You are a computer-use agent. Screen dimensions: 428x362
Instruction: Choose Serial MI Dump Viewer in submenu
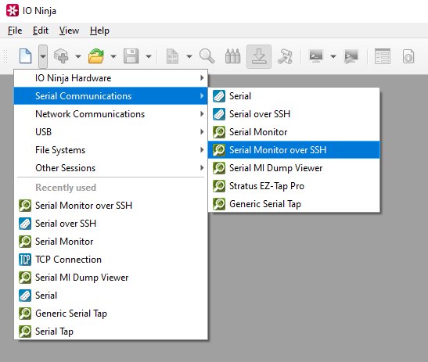(293, 168)
